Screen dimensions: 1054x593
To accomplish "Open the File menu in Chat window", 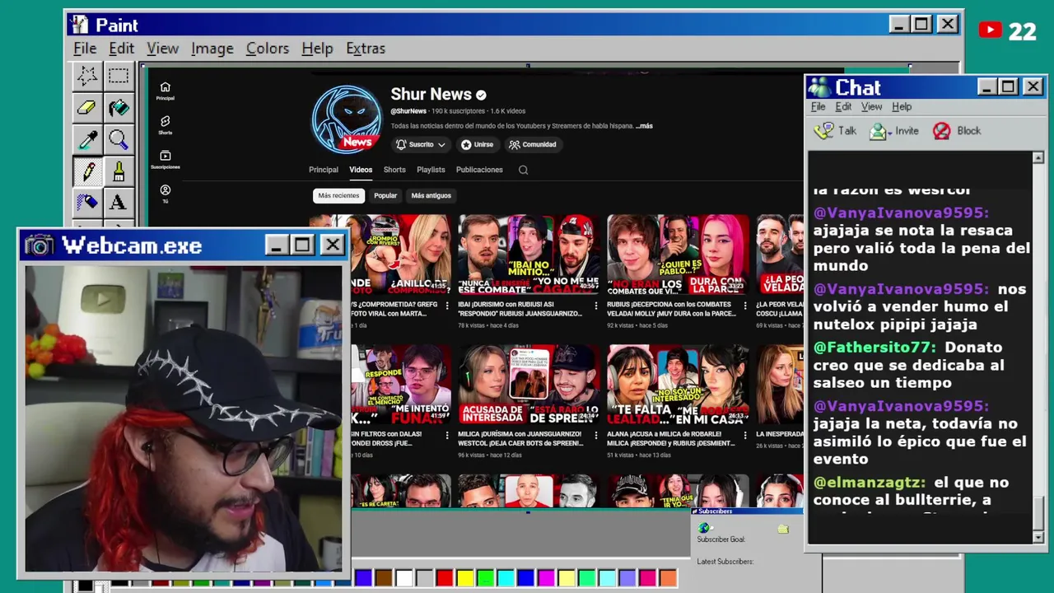I will 818,107.
